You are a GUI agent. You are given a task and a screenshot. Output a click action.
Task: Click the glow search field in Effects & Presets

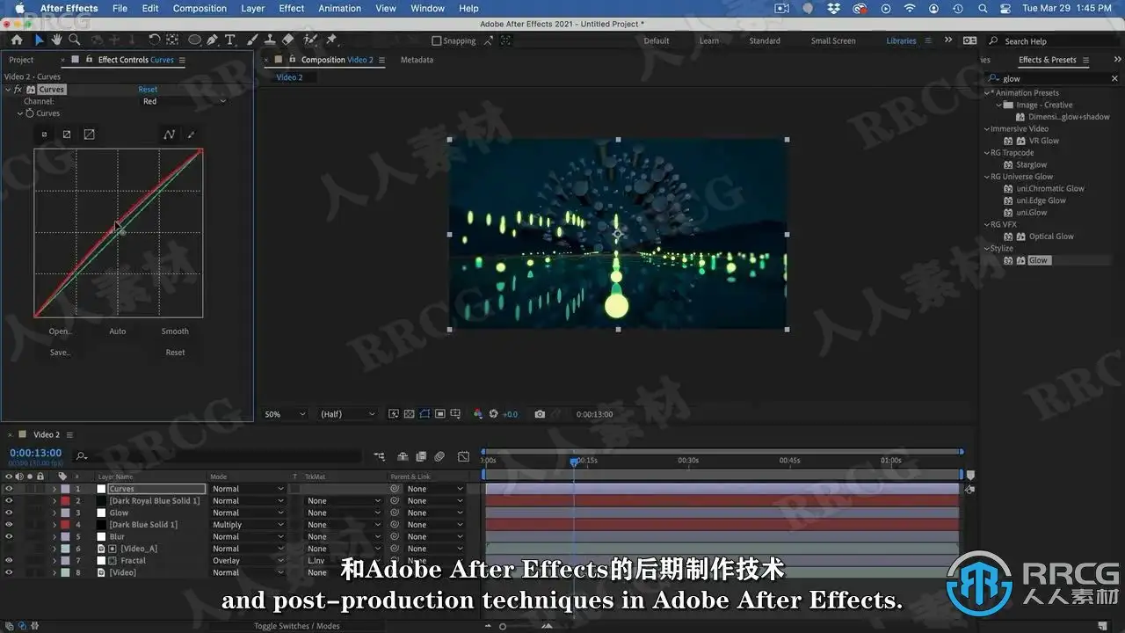coord(1052,78)
